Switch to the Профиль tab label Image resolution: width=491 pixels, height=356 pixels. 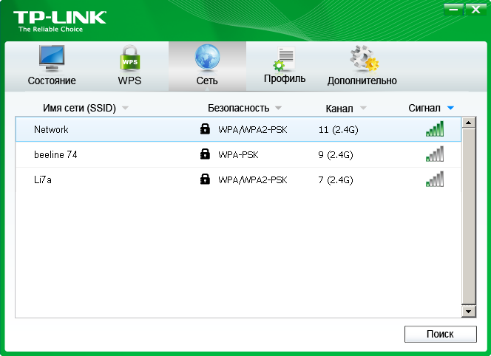(285, 78)
